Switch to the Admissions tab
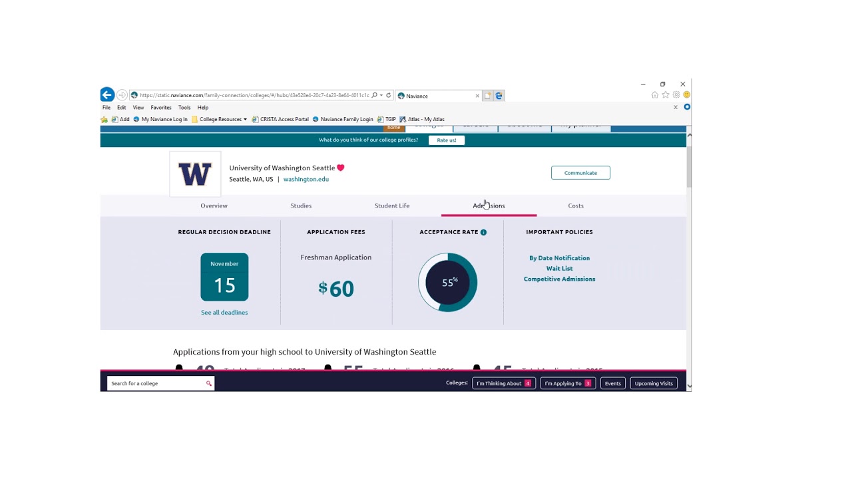 [489, 206]
